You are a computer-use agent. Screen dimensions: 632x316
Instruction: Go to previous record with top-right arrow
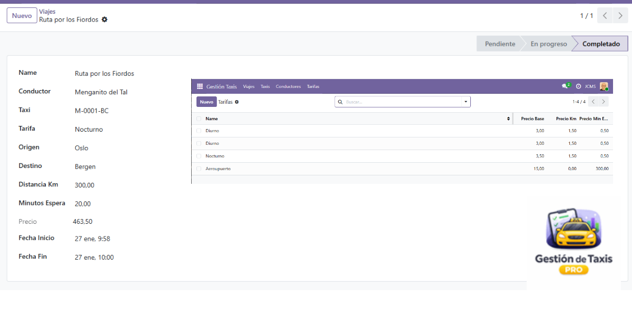(x=605, y=16)
